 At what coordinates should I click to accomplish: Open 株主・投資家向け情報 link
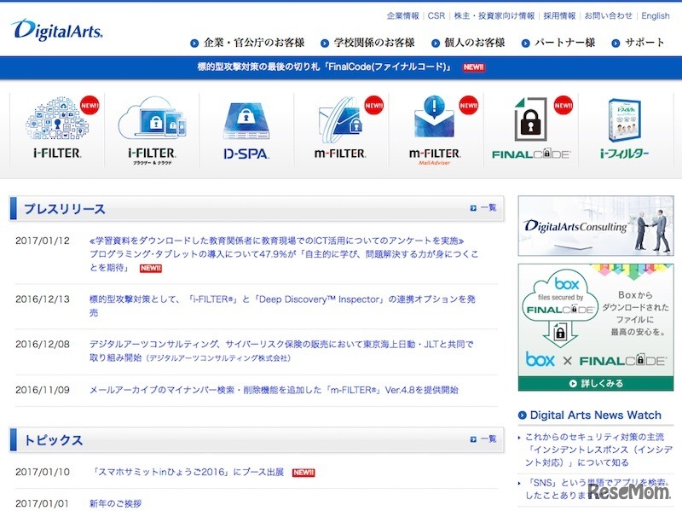click(494, 15)
